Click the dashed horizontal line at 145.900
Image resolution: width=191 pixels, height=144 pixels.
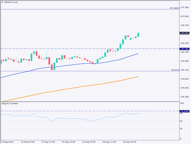tap(70, 49)
